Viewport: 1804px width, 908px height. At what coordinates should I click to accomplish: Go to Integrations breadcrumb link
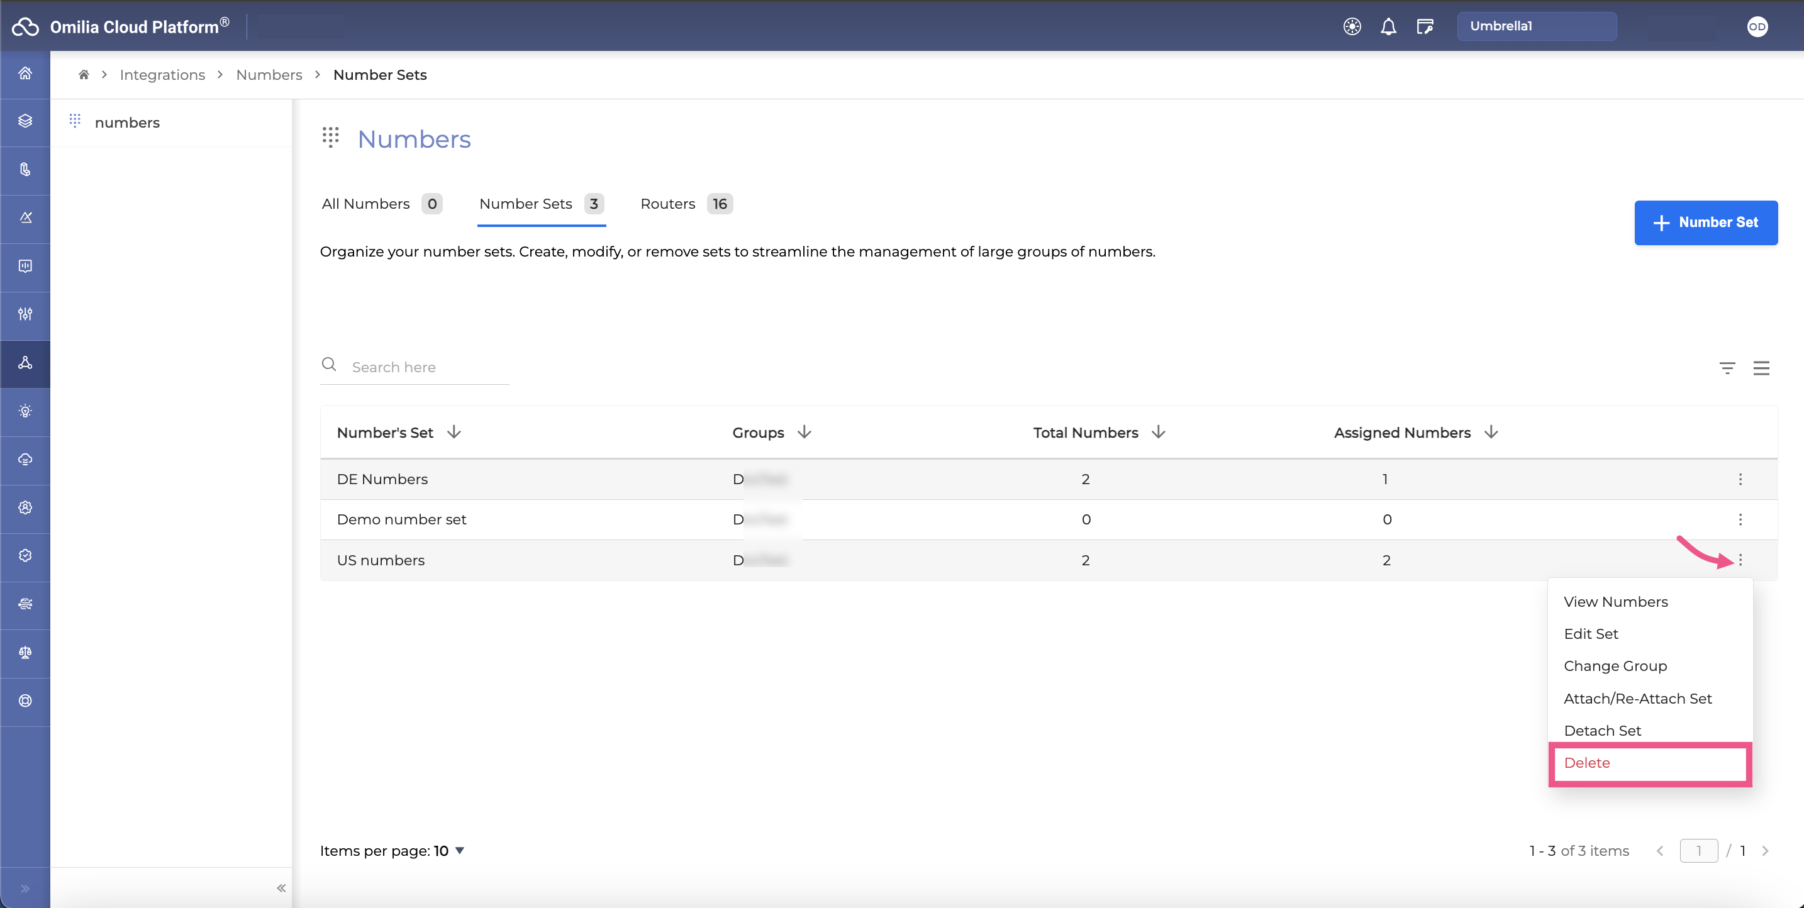pos(162,75)
